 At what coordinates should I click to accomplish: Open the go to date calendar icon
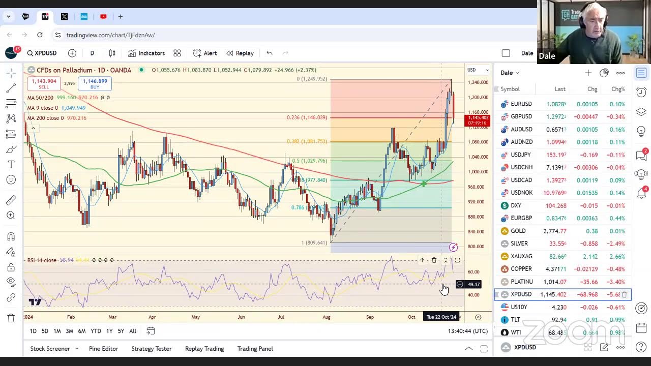[x=151, y=331]
